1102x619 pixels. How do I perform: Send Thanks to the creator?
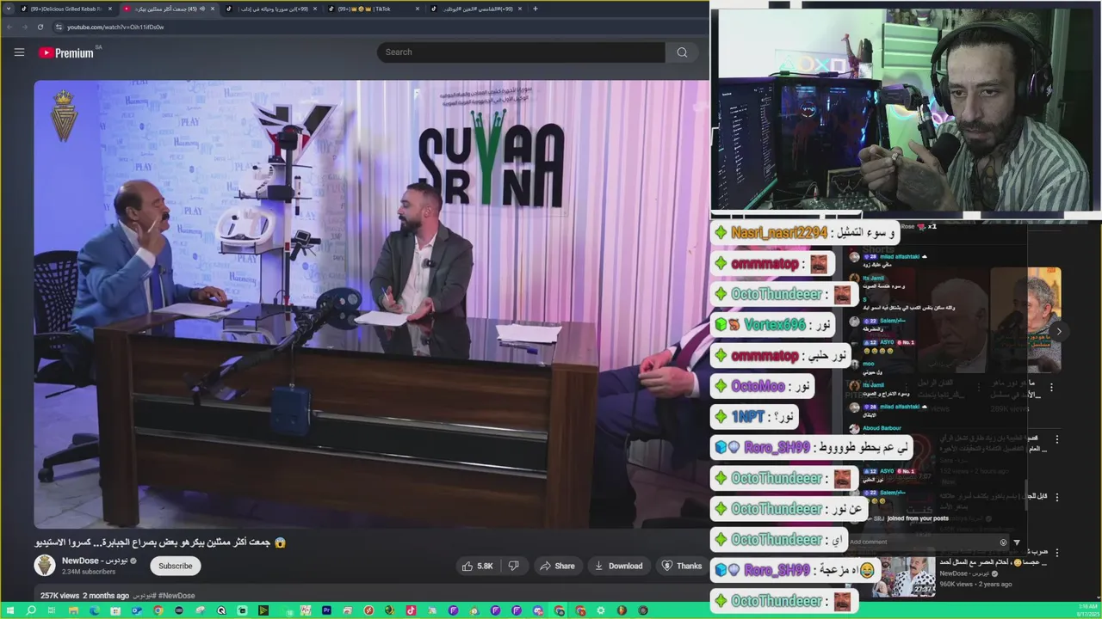click(681, 566)
